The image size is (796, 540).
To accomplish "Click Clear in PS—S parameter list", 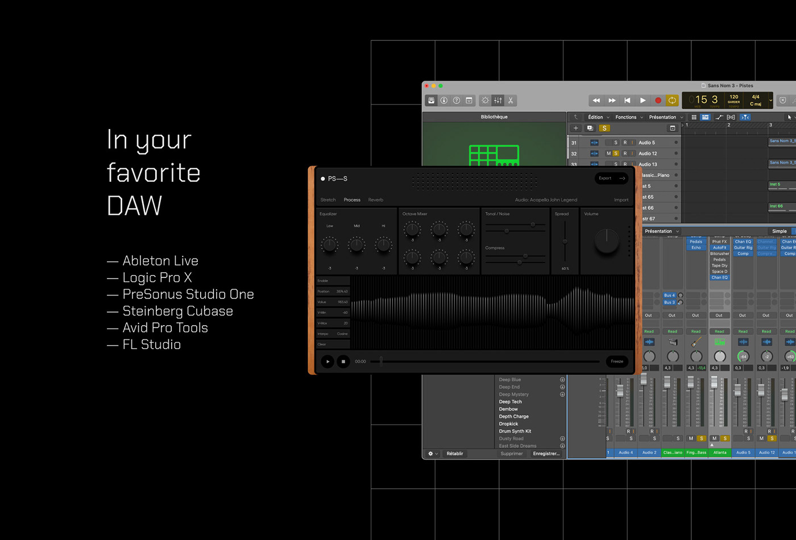I will pyautogui.click(x=333, y=344).
